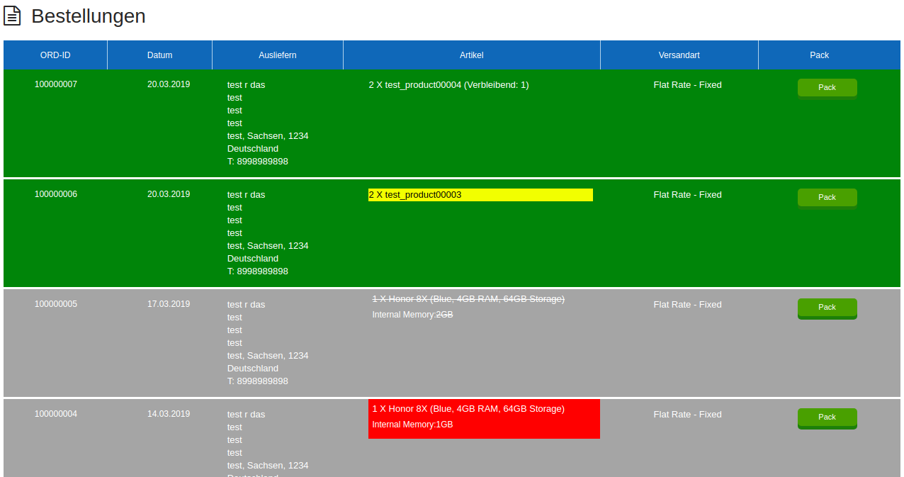This screenshot has height=477, width=904.
Task: Click the document icon next to Bestellungen heading
Action: [x=12, y=16]
